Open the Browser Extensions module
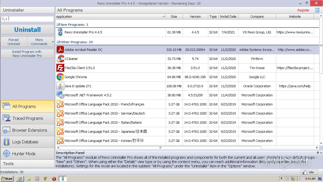The width and height of the screenshot is (323, 182). click(27, 130)
